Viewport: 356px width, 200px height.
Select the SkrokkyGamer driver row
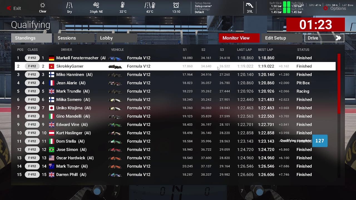tap(175, 66)
